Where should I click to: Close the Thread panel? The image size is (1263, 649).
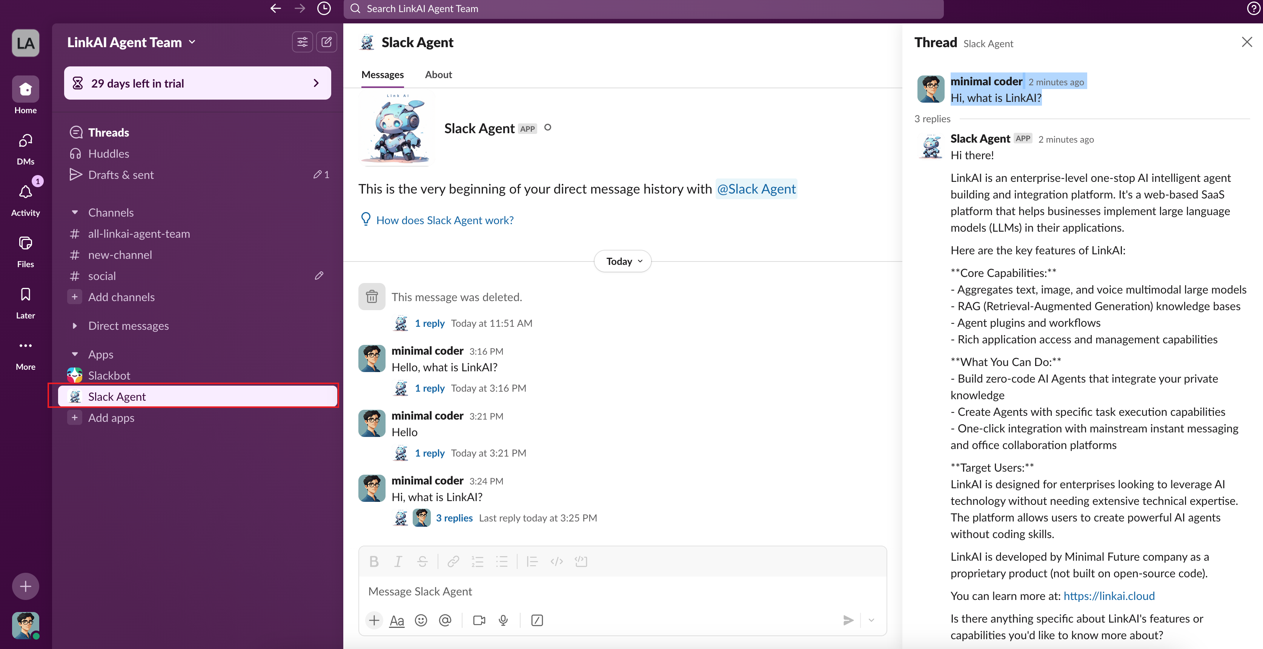(1247, 42)
